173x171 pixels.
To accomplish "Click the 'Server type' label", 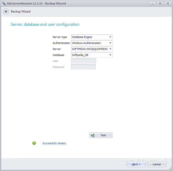I will coord(60,37).
